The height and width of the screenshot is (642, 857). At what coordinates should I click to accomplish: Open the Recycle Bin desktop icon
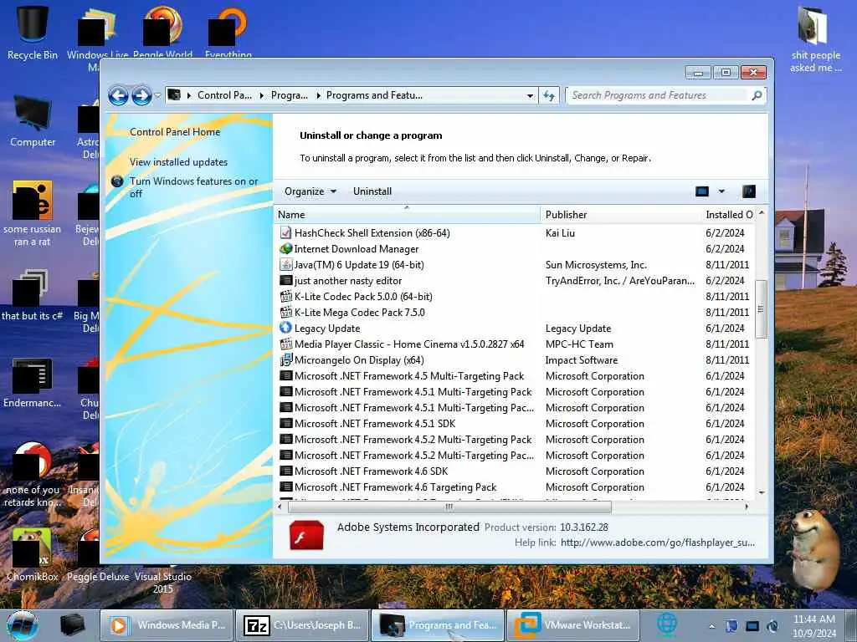[x=33, y=31]
